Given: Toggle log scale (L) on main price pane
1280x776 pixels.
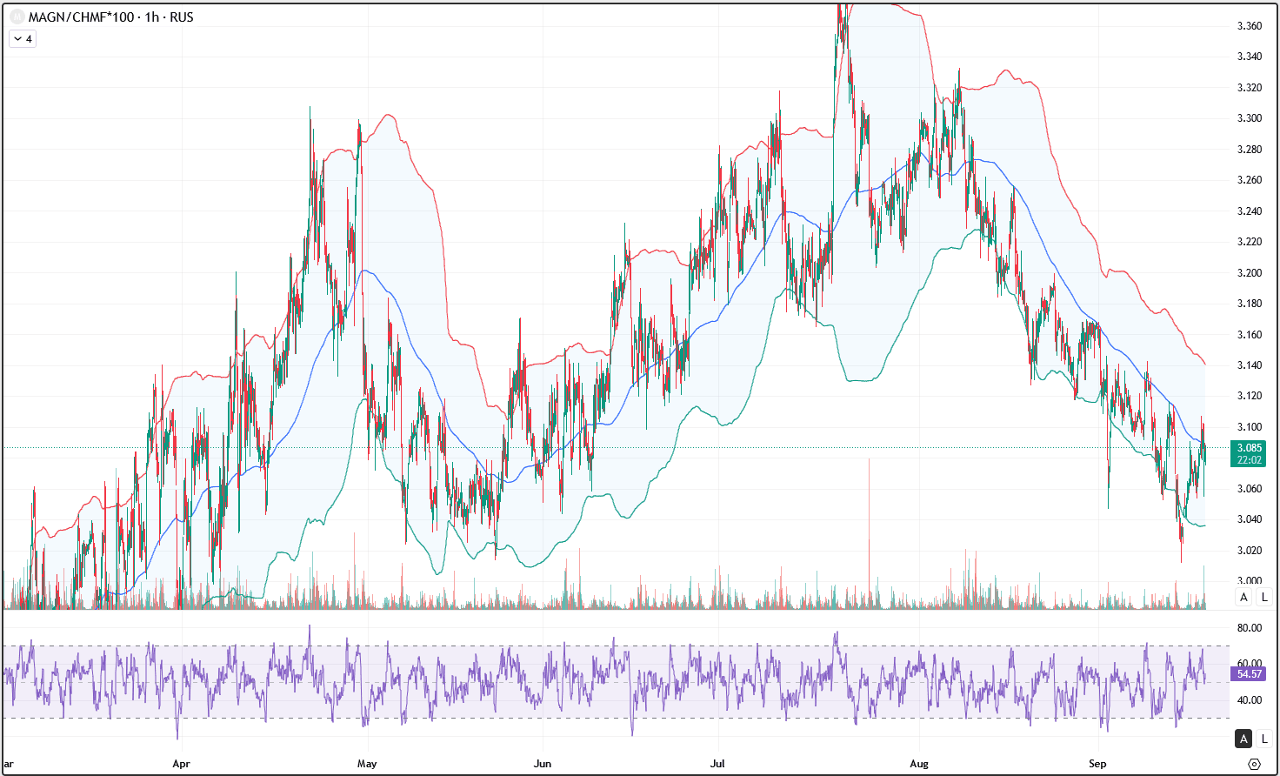Looking at the screenshot, I should tap(1264, 597).
